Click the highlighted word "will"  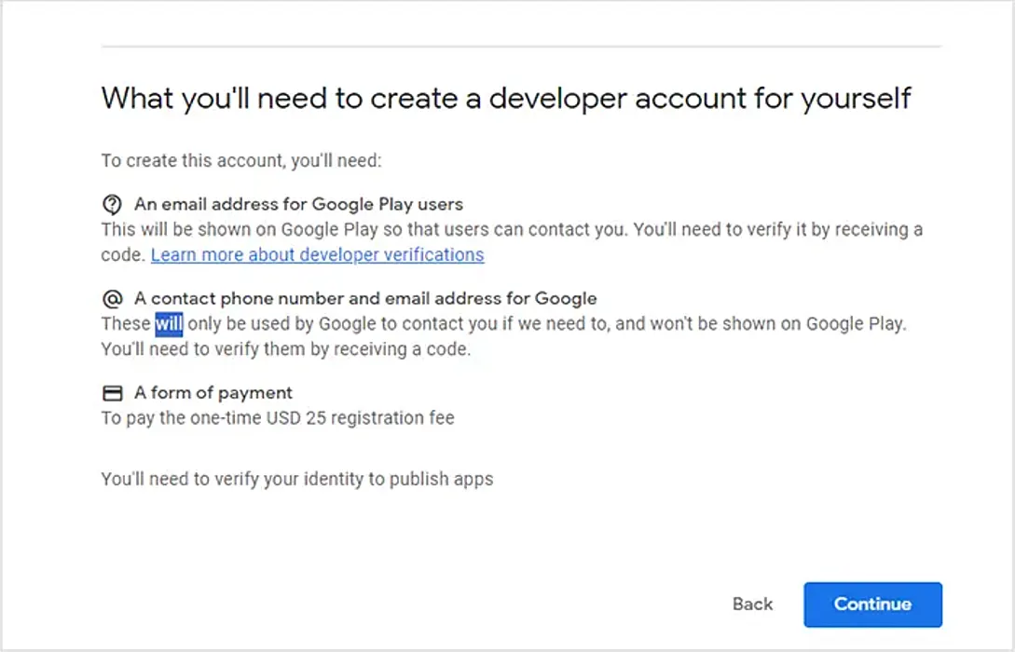[169, 323]
